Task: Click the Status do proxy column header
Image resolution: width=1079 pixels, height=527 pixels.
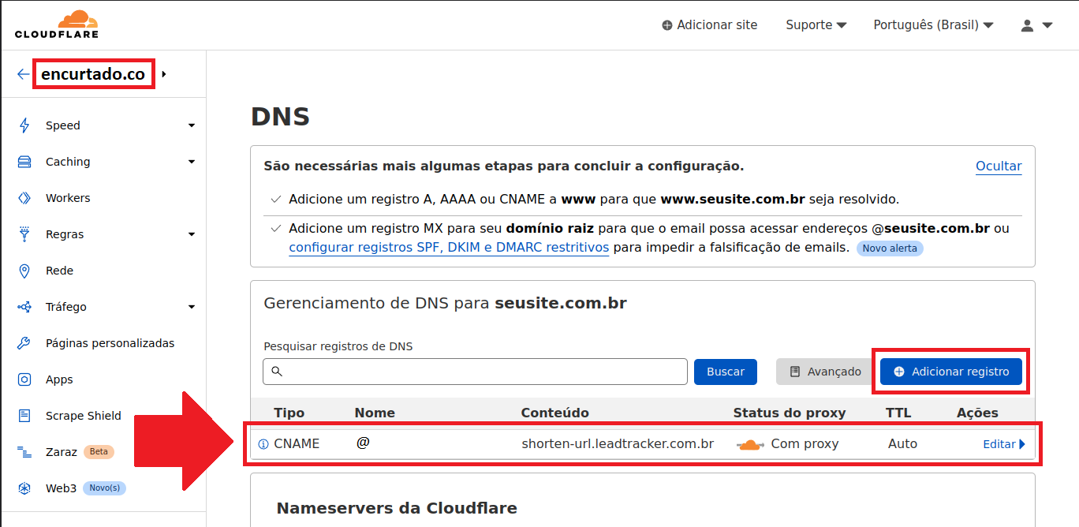Action: click(x=790, y=413)
